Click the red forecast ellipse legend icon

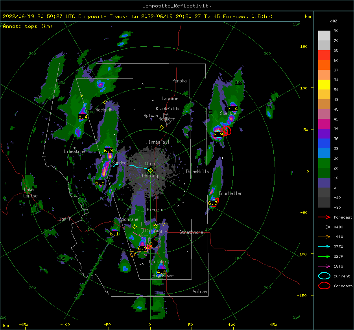click(324, 286)
